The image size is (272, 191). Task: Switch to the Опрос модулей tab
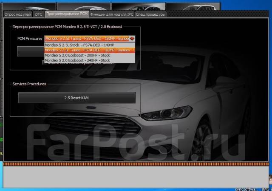coord(17,14)
